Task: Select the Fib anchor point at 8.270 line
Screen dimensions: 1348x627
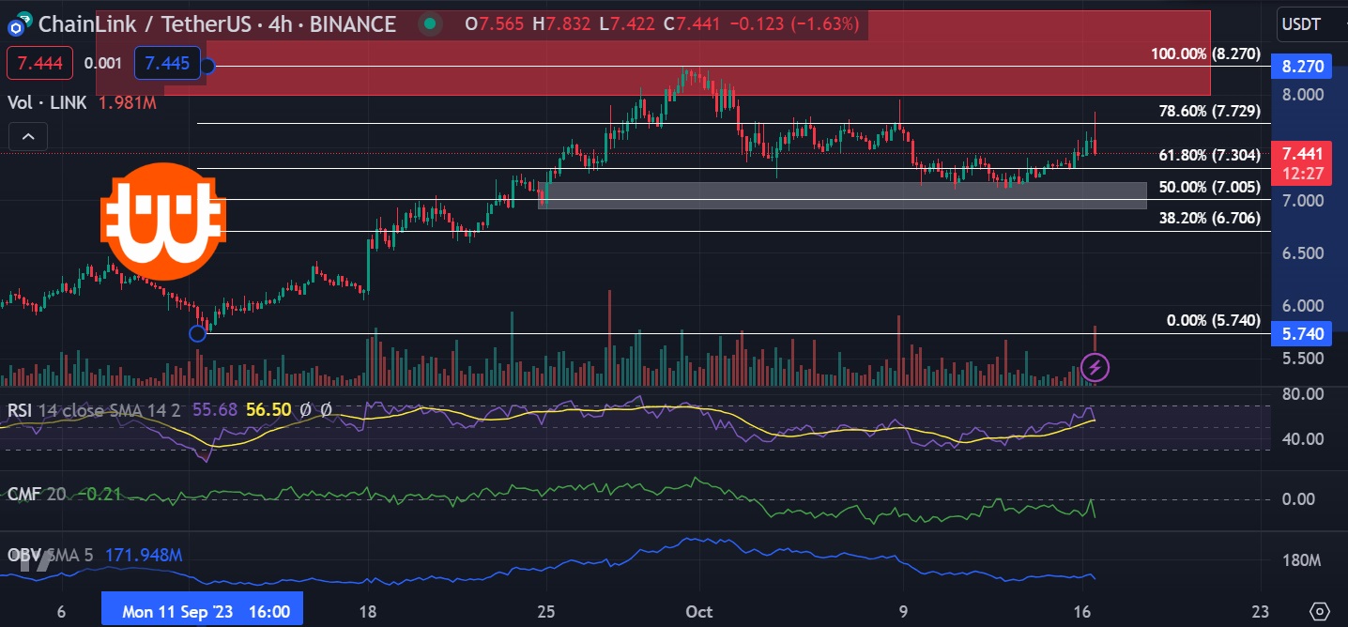Action: 208,67
